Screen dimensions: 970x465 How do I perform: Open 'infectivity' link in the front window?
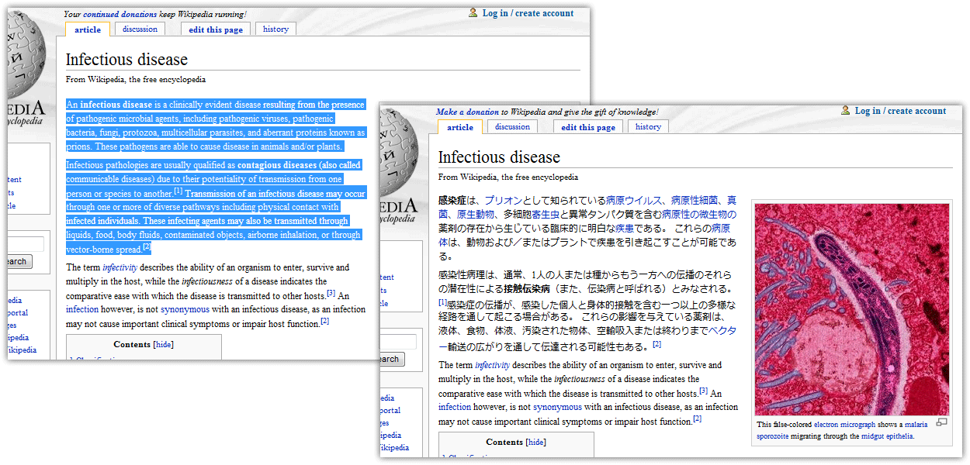click(492, 365)
